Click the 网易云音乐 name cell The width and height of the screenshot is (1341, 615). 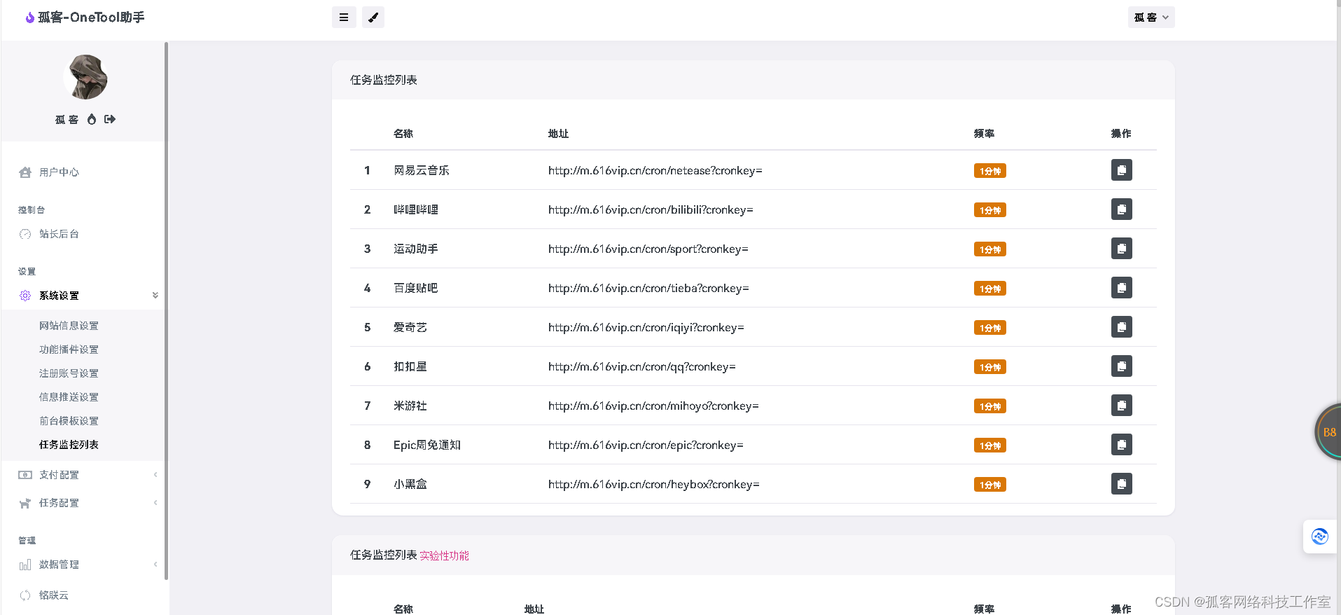(422, 171)
